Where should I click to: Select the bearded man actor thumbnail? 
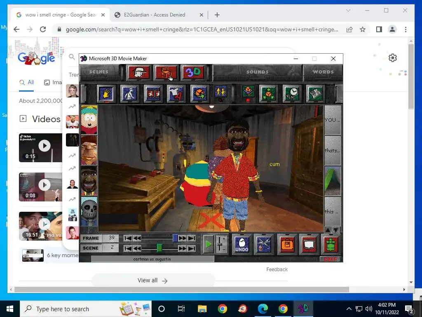coord(89,181)
